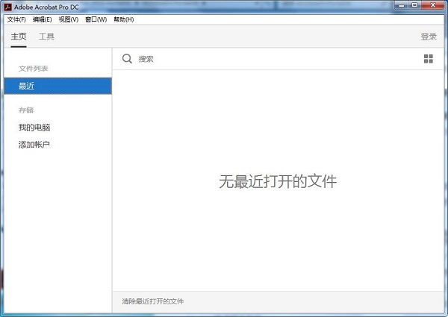Screen dimensions: 448x317
Task: Click the 存储 section heading
Action: click(x=26, y=110)
